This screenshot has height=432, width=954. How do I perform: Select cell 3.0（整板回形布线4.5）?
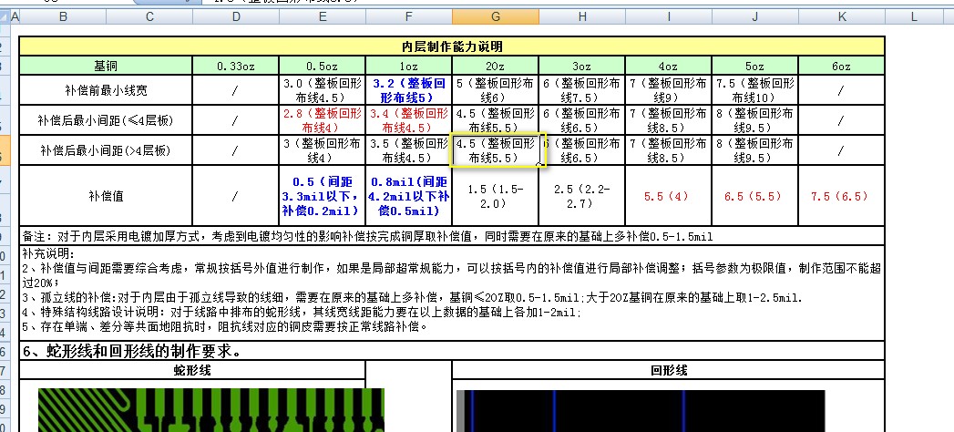point(323,90)
